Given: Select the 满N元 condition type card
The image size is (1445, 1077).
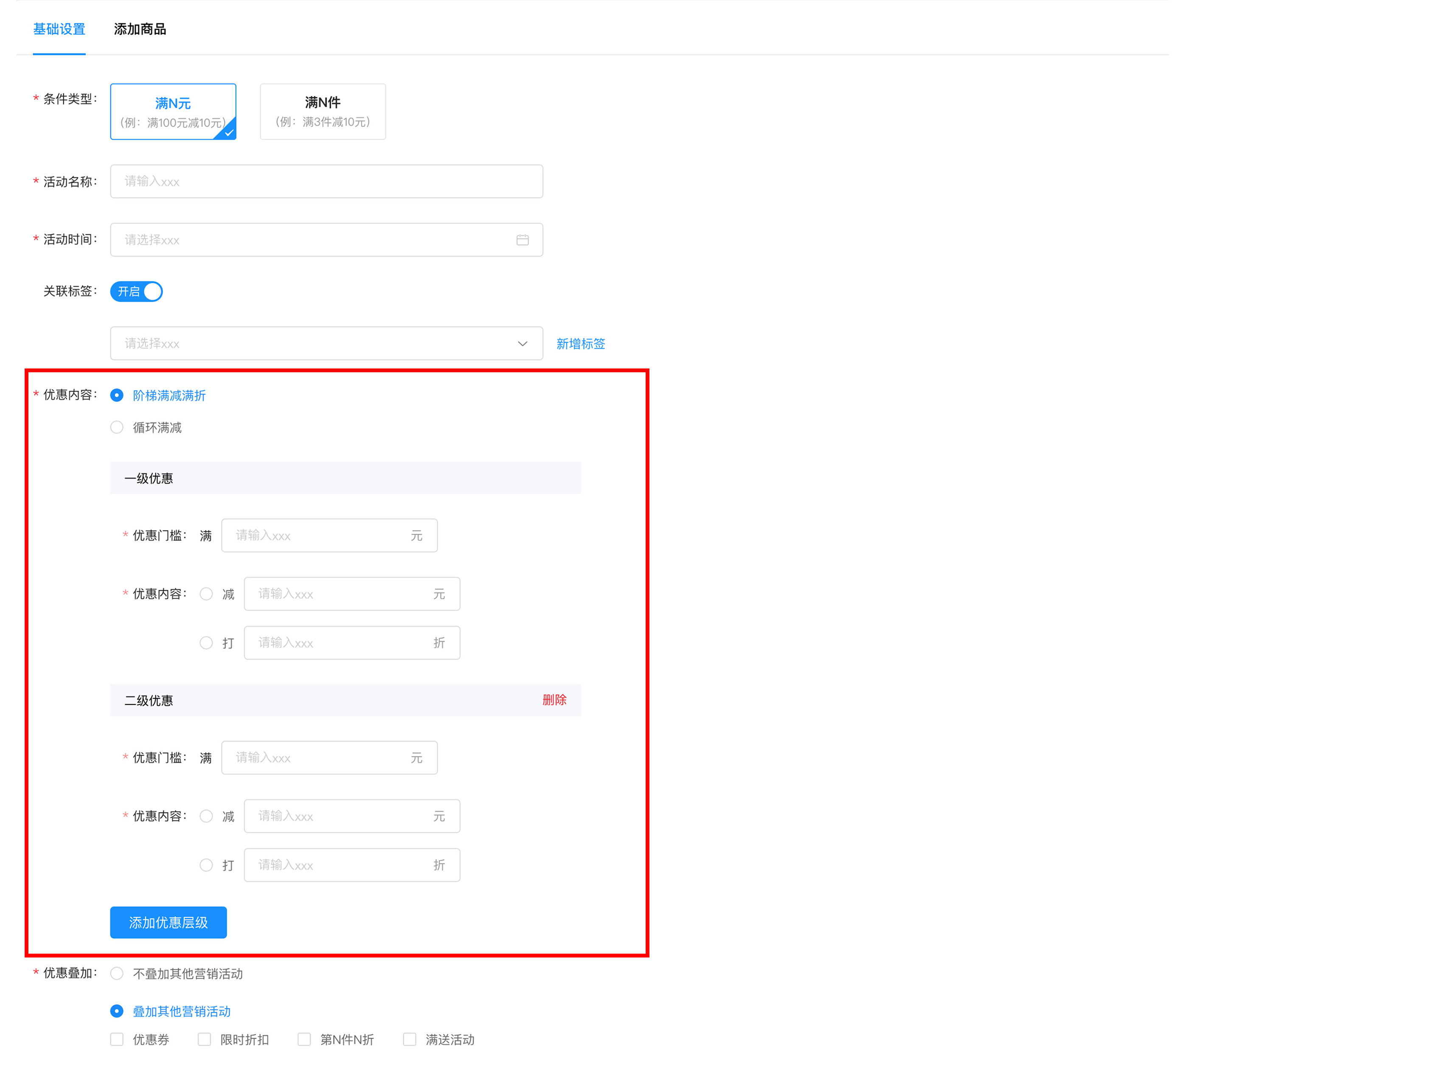Looking at the screenshot, I should coord(173,112).
